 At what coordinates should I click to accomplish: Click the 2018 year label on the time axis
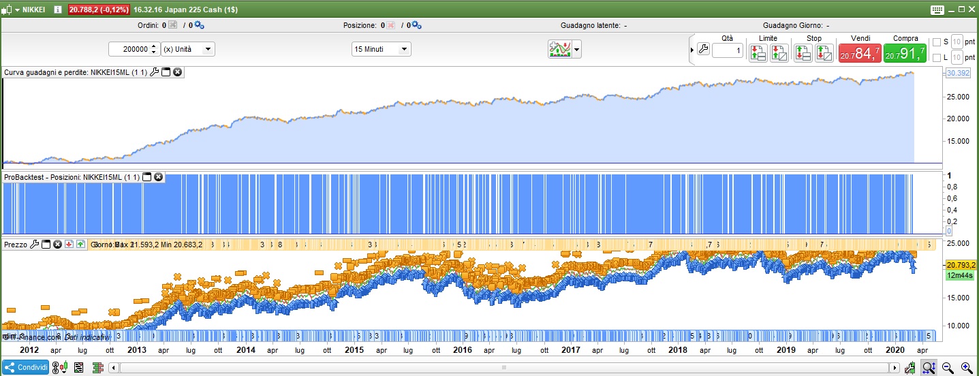click(678, 349)
